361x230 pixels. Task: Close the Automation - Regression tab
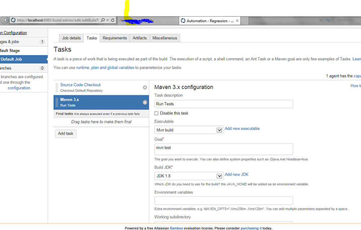point(237,21)
